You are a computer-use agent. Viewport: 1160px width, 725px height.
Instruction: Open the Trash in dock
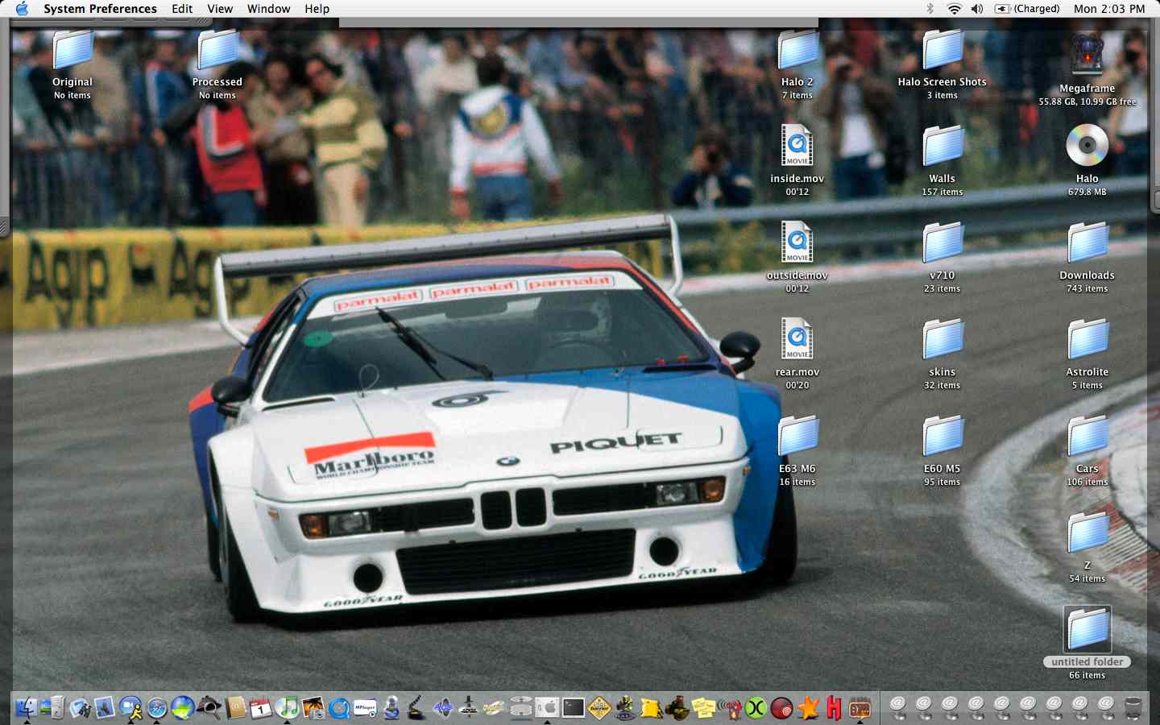click(x=1133, y=708)
